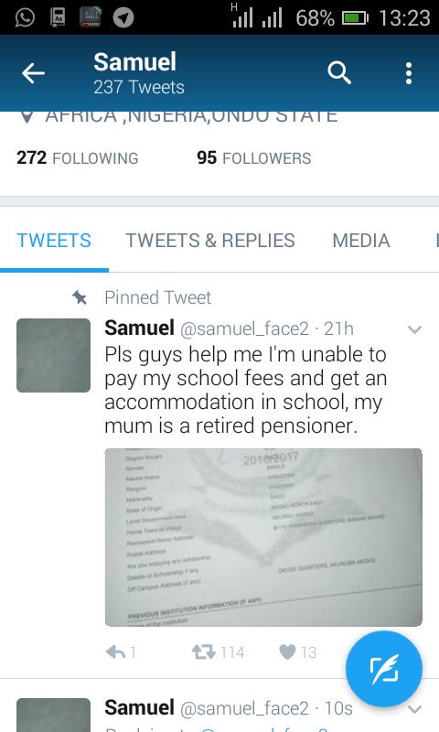This screenshot has height=732, width=439.
Task: Expand the 10s tweet's chevron menu
Action: [414, 709]
